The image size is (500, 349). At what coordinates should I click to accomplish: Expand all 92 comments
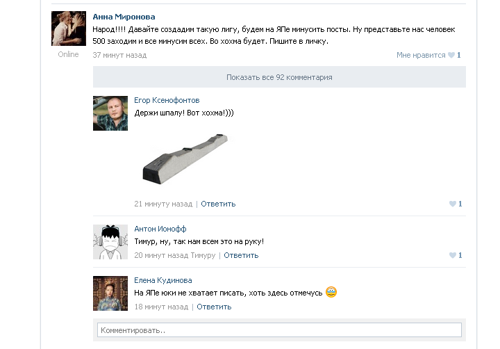[279, 77]
